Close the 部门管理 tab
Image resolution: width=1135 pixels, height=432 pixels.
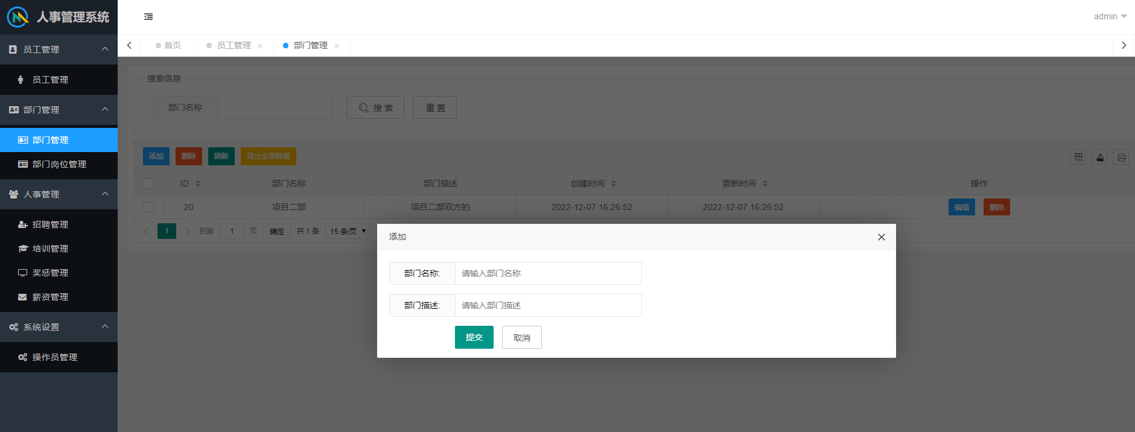click(x=337, y=46)
